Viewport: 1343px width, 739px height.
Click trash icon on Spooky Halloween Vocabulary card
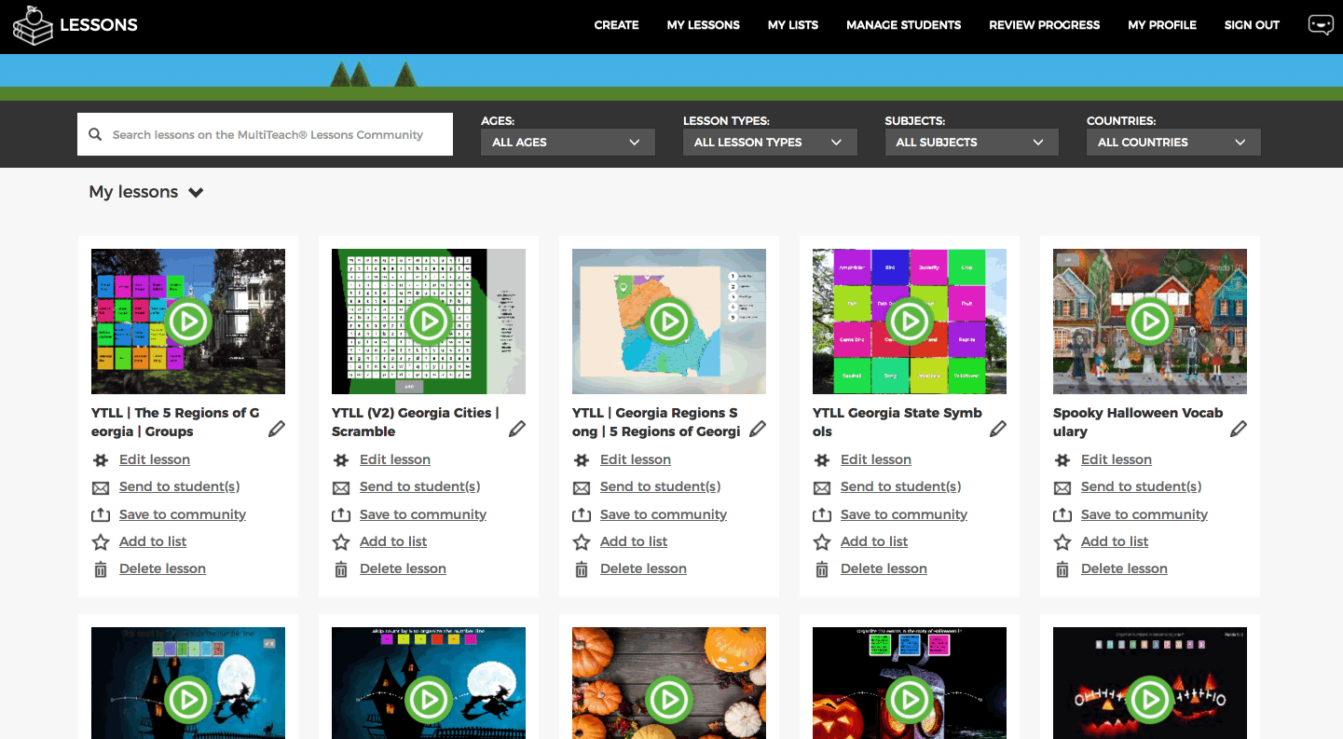pos(1062,569)
